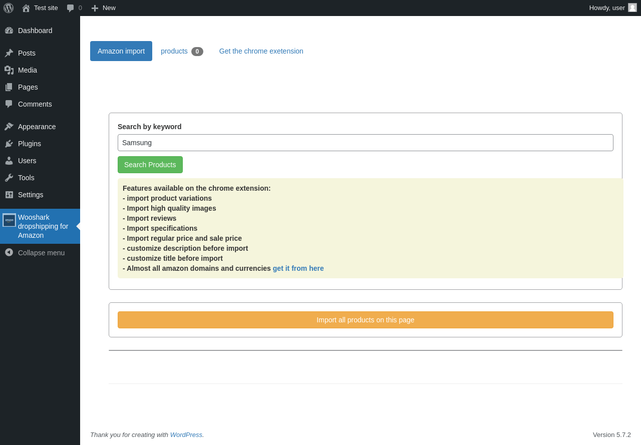641x445 pixels.
Task: Click the user avatar icon
Action: 632,8
